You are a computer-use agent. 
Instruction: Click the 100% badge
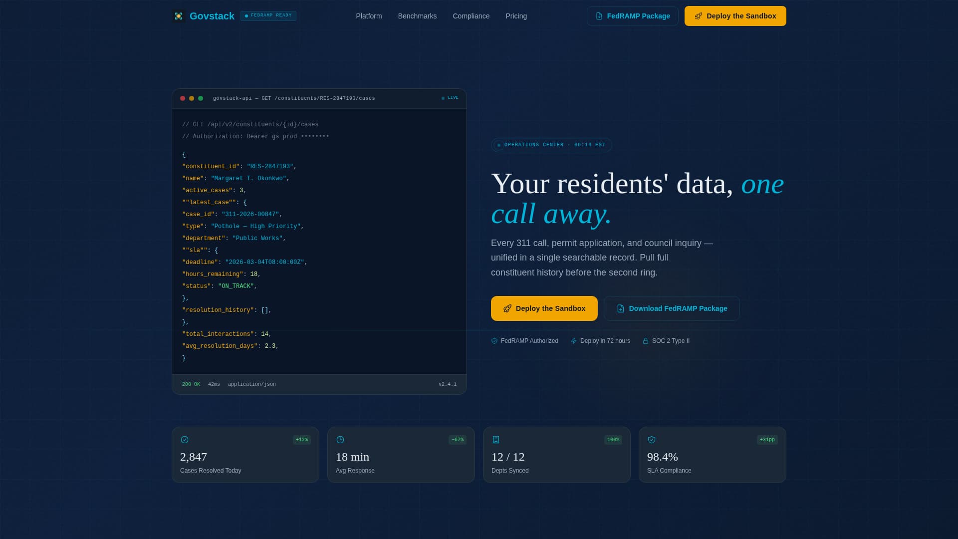[613, 440]
